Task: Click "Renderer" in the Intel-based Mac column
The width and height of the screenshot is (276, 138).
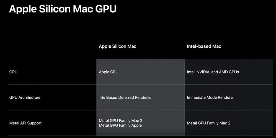Action: tap(226, 98)
